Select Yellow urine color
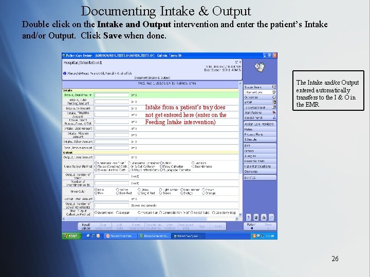Image resolution: width=370 pixels, height=277 pixels. click(x=118, y=190)
